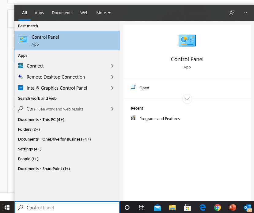The height and width of the screenshot is (213, 254).
Task: Click the Open arrow icon in preview pane
Action: (133, 87)
